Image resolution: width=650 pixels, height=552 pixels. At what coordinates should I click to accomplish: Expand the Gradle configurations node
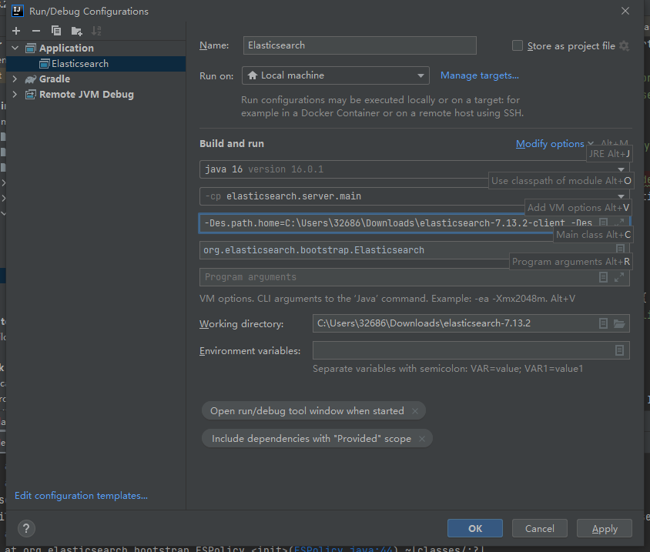tap(15, 79)
